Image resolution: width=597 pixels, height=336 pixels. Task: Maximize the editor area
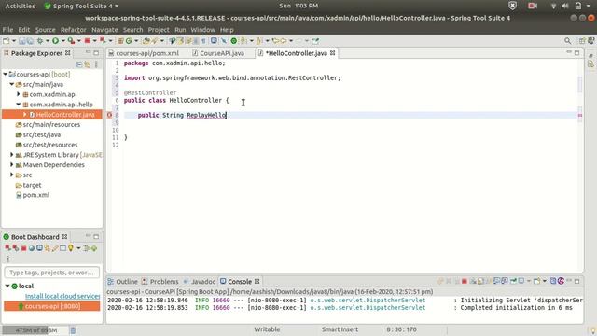[x=577, y=53]
